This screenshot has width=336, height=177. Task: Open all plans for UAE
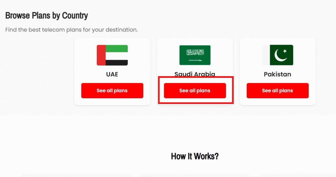pyautogui.click(x=112, y=91)
